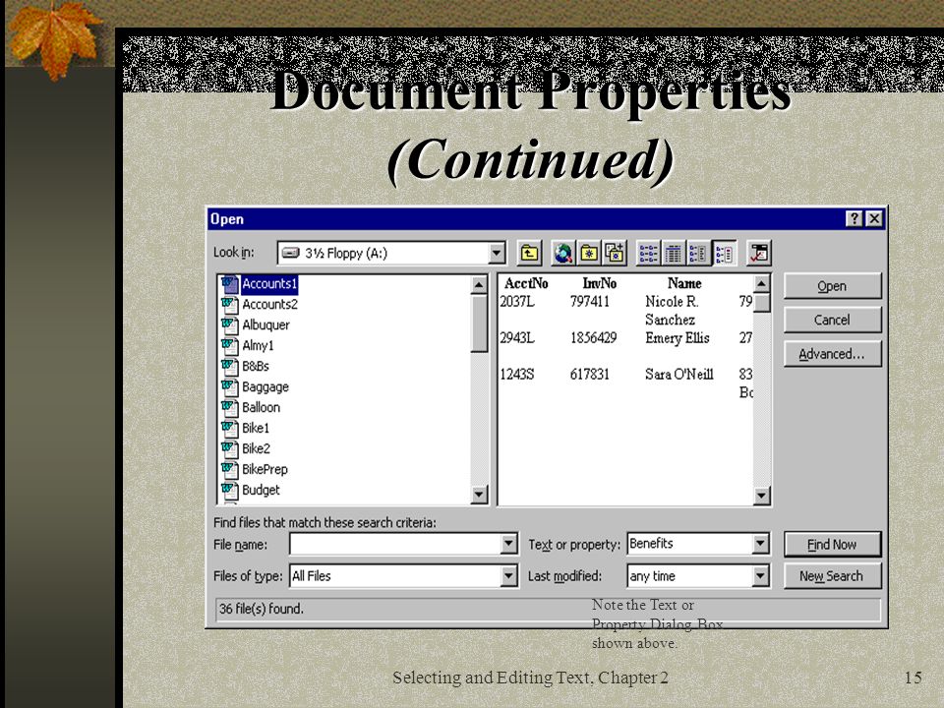Screen dimensions: 944x708
Task: Click the highlighted Accounts1 file name
Action: point(269,283)
